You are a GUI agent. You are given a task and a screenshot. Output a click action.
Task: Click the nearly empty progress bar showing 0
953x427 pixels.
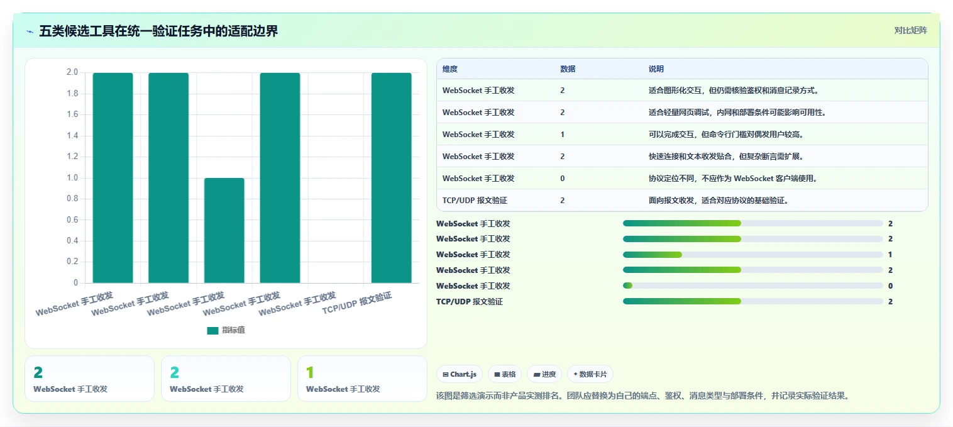pyautogui.click(x=753, y=286)
